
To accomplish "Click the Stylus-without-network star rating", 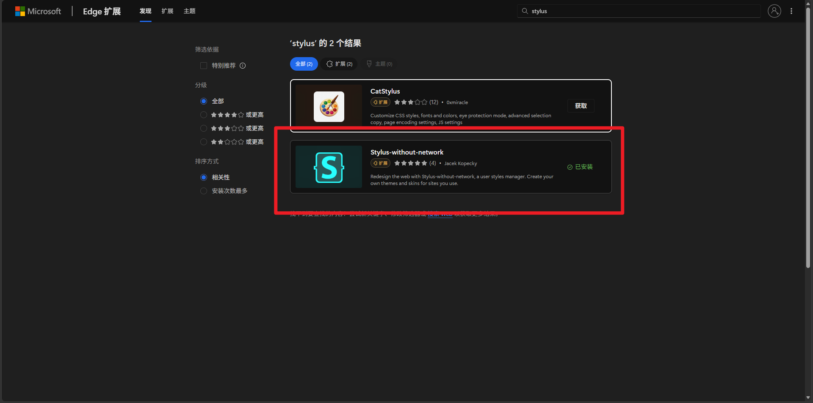I will (411, 163).
